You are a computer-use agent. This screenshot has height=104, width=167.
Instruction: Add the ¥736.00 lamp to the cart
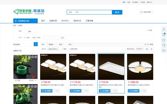pos(46,91)
